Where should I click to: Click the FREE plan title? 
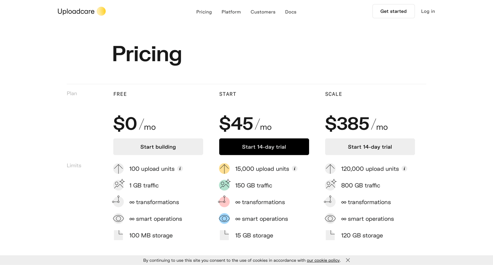(120, 94)
